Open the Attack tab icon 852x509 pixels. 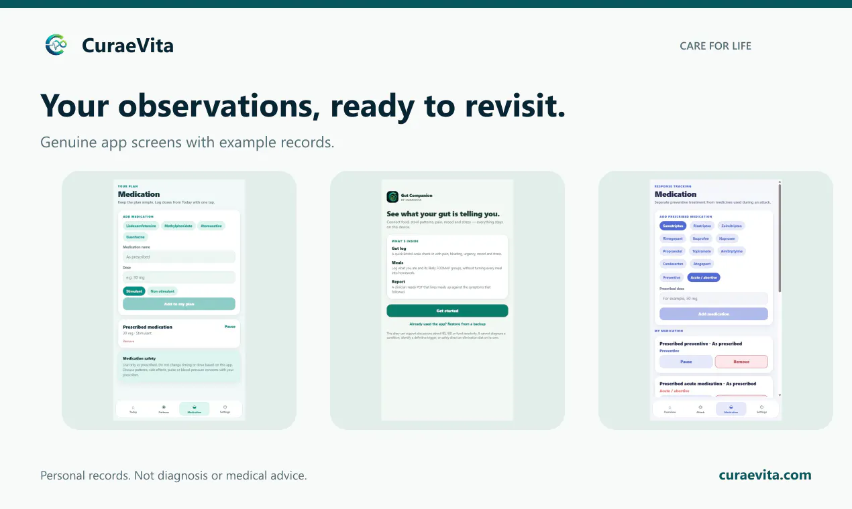coord(700,407)
